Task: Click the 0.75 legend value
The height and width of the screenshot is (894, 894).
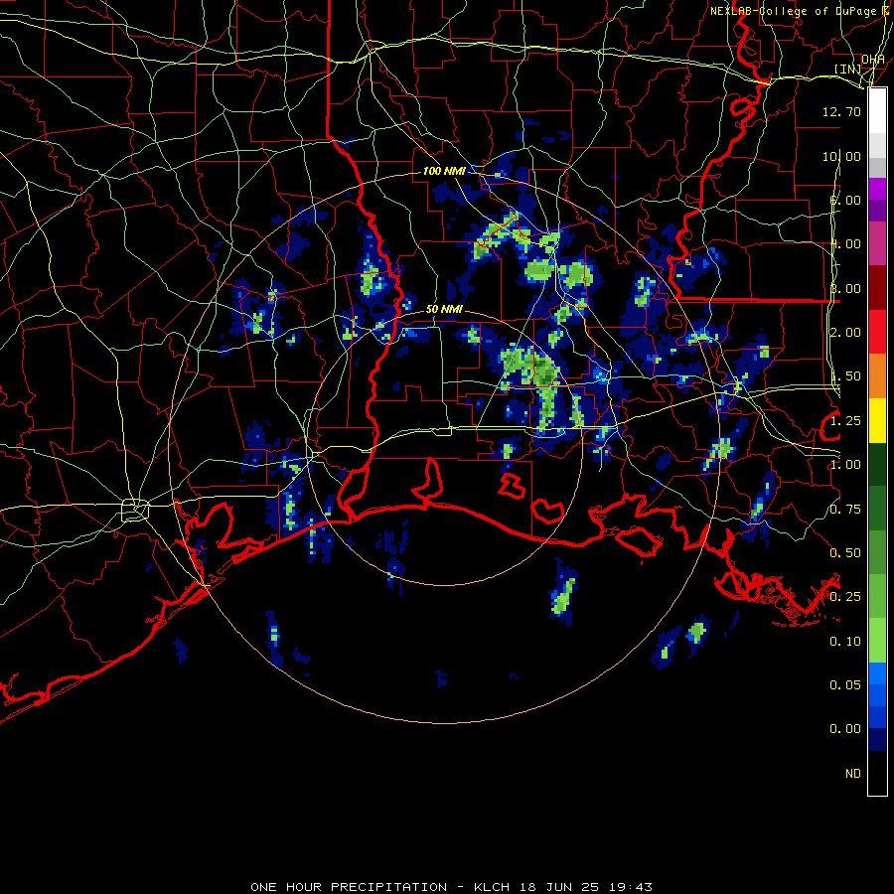Action: coord(845,510)
